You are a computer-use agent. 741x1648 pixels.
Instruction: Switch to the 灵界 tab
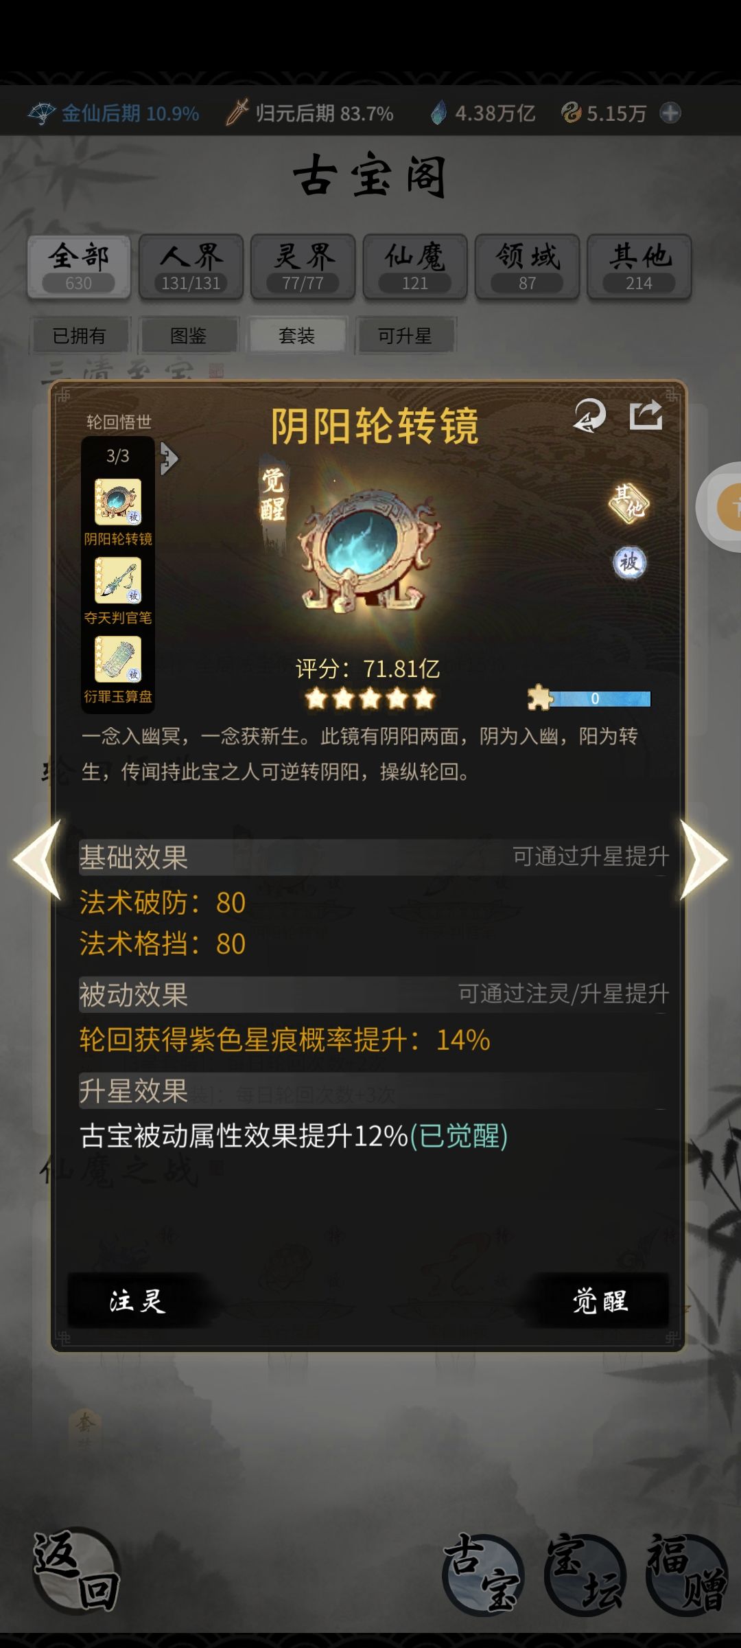[x=303, y=266]
